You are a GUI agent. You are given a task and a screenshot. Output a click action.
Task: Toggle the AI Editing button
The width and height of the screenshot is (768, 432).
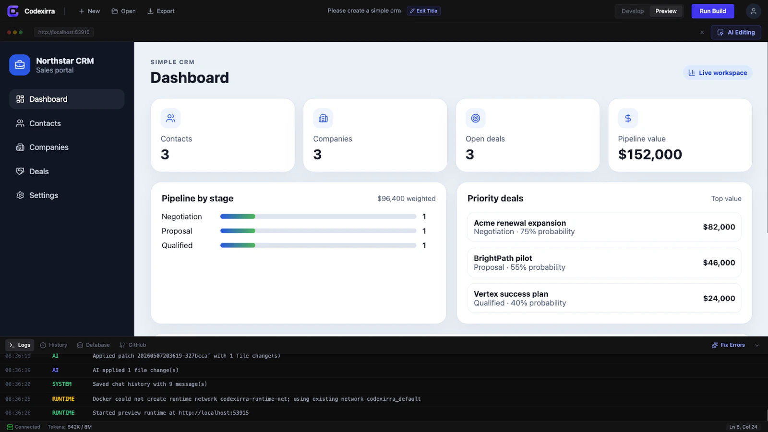click(736, 32)
